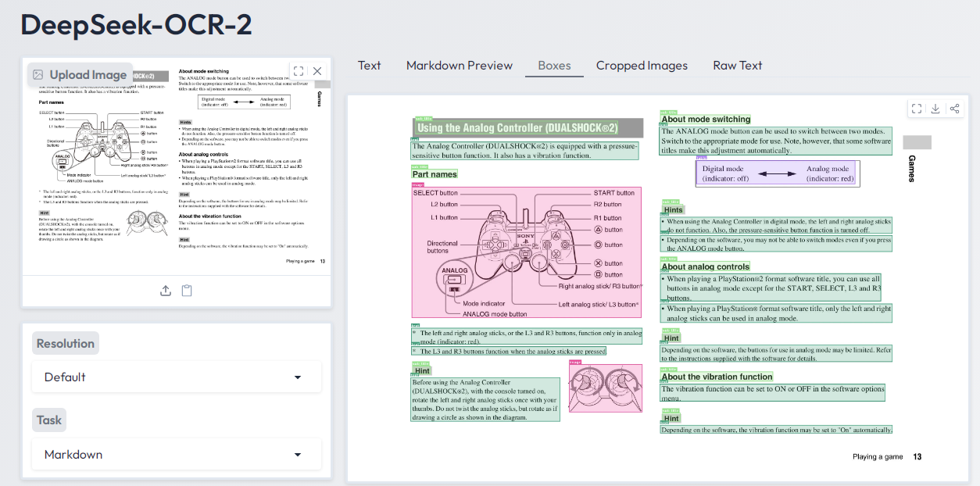The height and width of the screenshot is (486, 980).
Task: Open the Resolution dropdown set to Default
Action: [x=176, y=377]
